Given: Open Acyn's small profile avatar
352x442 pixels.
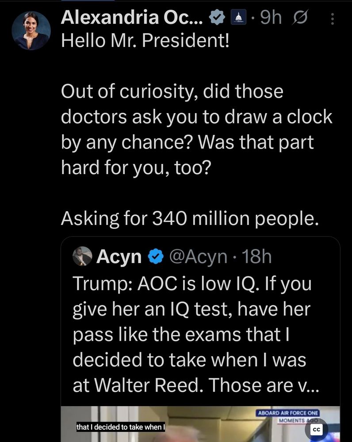Looking at the screenshot, I should click(x=81, y=257).
